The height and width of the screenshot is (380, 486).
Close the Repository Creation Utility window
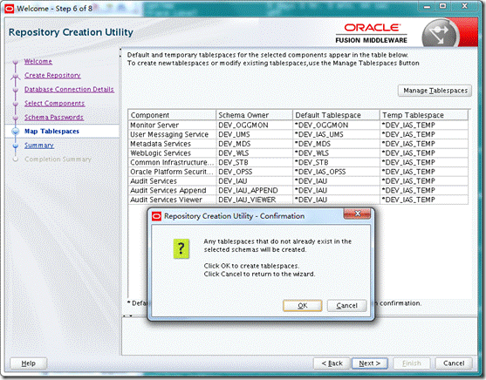click(x=464, y=6)
